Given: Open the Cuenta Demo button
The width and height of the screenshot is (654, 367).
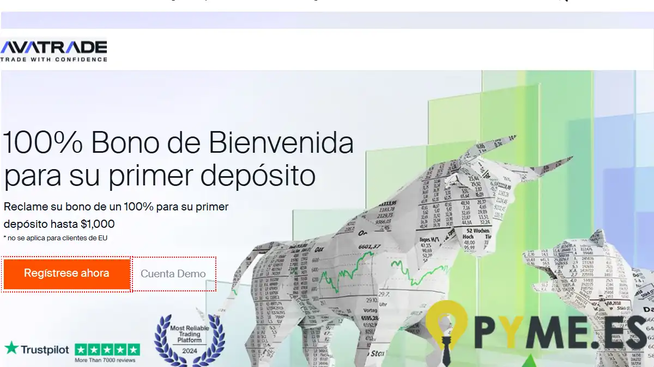Looking at the screenshot, I should [173, 274].
